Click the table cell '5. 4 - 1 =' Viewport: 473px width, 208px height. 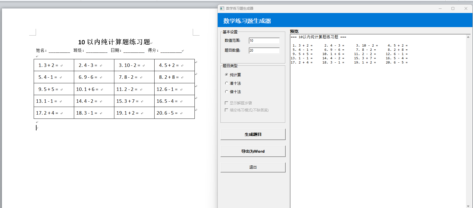pos(54,77)
